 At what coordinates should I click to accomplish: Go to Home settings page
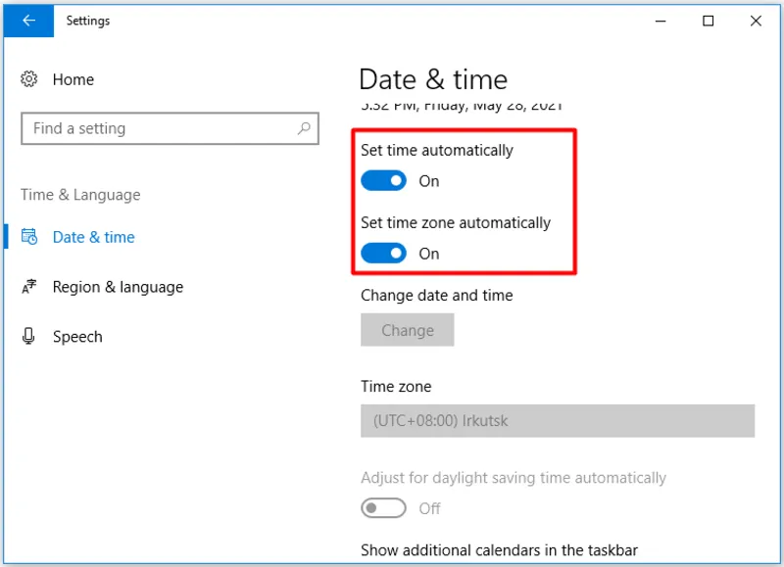(x=73, y=79)
